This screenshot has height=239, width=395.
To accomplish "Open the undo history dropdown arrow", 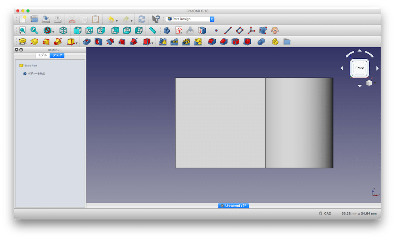I will 117,20.
